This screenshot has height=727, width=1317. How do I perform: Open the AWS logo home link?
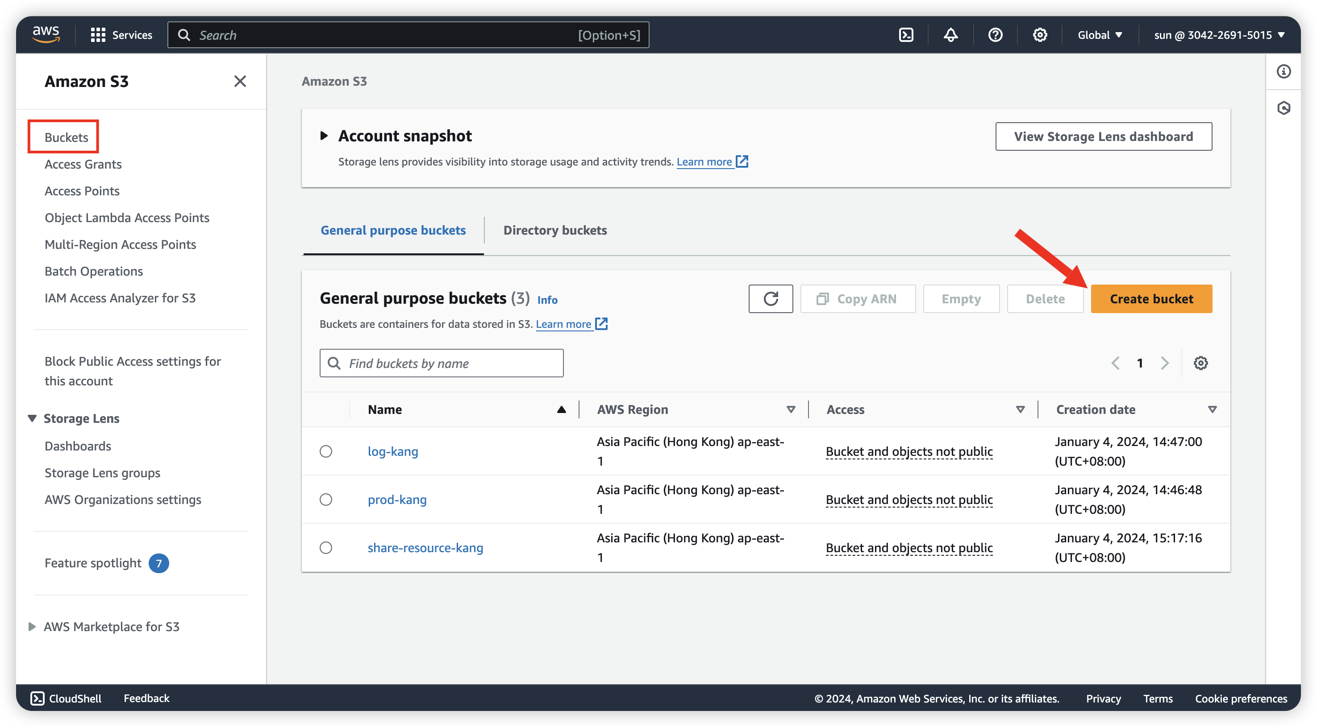pos(46,34)
